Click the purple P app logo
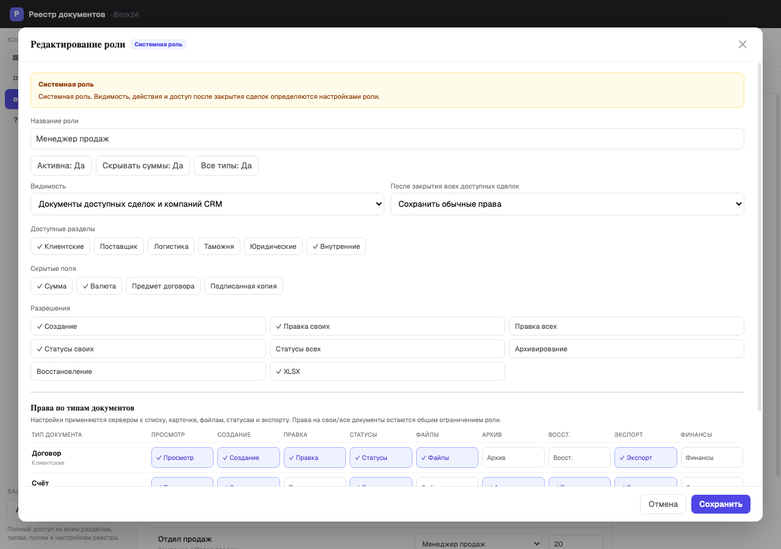Image resolution: width=781 pixels, height=549 pixels. pos(16,14)
